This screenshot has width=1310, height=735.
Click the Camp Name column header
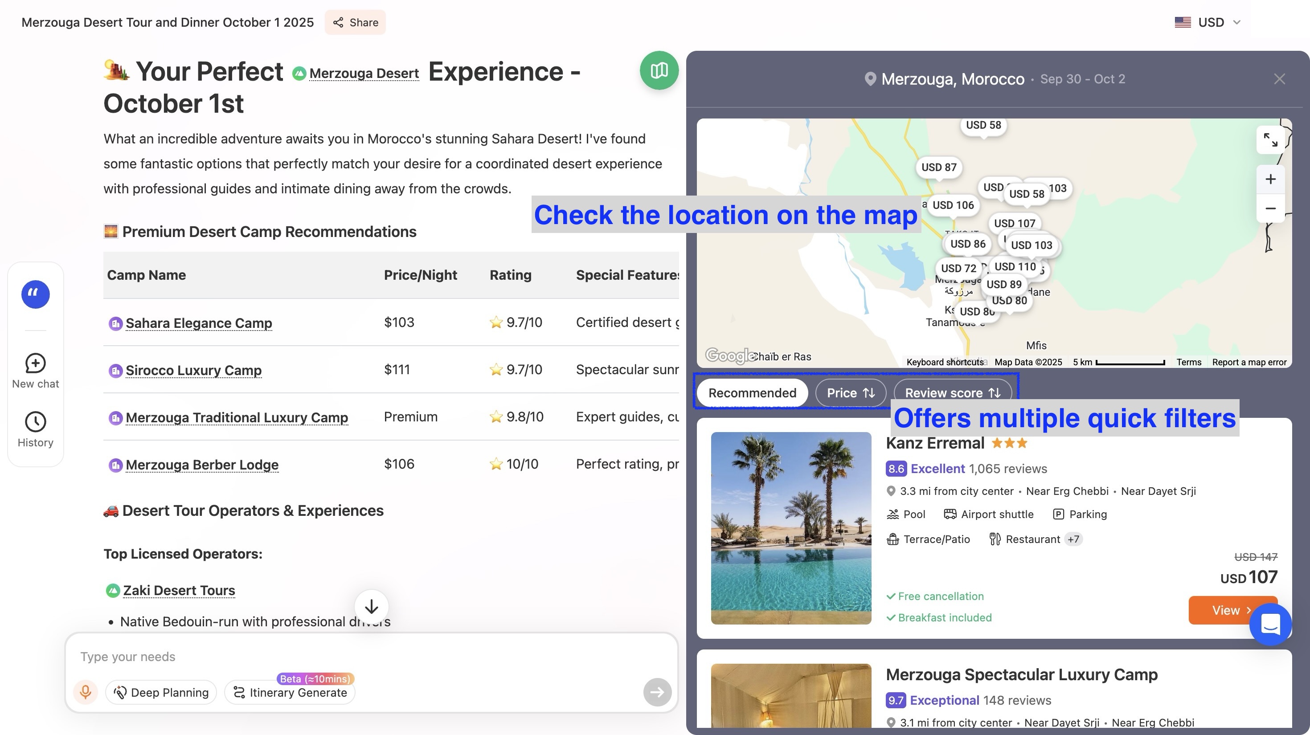pyautogui.click(x=146, y=275)
